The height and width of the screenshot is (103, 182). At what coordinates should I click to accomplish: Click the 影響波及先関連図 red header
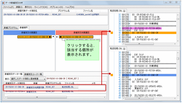pos(81,33)
